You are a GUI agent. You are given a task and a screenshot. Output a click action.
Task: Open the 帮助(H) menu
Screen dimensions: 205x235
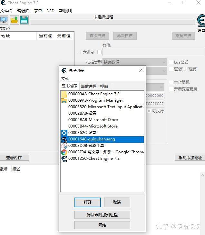(x=65, y=11)
